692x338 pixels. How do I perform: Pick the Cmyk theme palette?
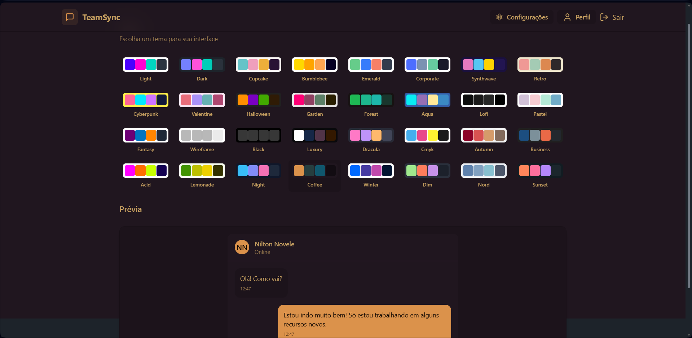point(427,135)
